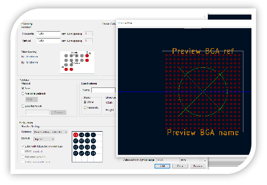Click the scroll down arrow above Preview button
This screenshot has height=185, width=267.
point(205,160)
